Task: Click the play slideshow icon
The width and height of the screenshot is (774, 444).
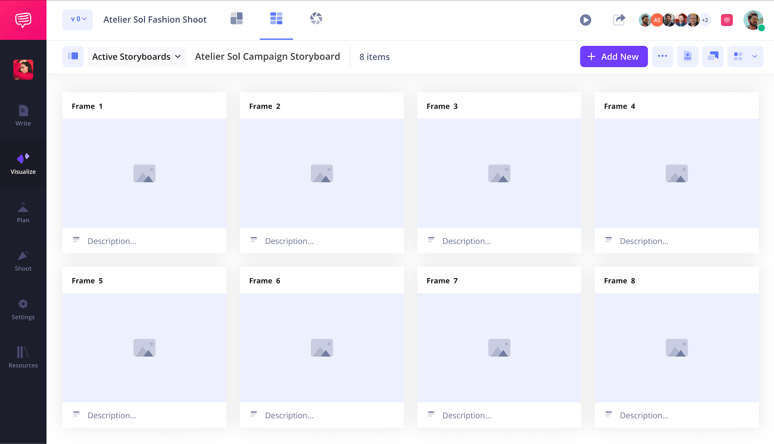Action: pyautogui.click(x=585, y=20)
